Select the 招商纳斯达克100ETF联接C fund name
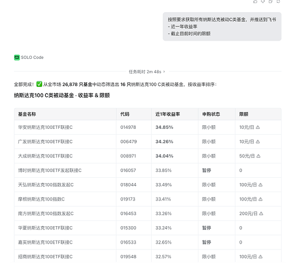Screen dimensions: 308x263 tap(45, 257)
